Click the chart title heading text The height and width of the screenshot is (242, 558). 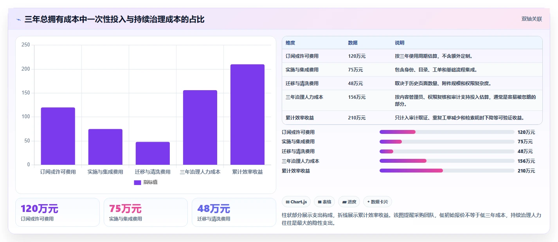114,20
